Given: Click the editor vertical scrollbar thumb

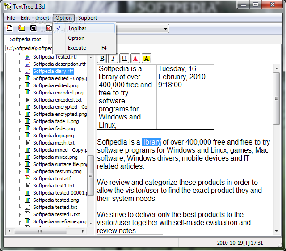Looking at the screenshot, I should click(x=277, y=98).
